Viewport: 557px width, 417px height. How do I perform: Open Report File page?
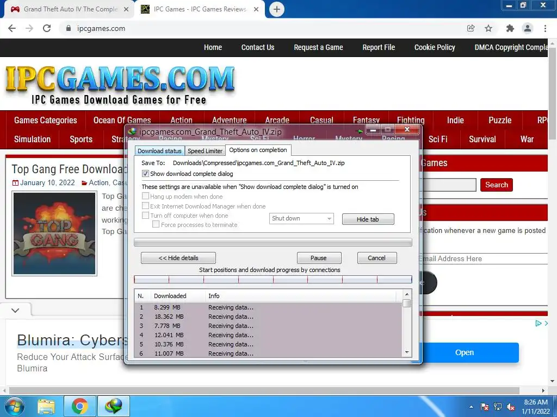(x=379, y=48)
